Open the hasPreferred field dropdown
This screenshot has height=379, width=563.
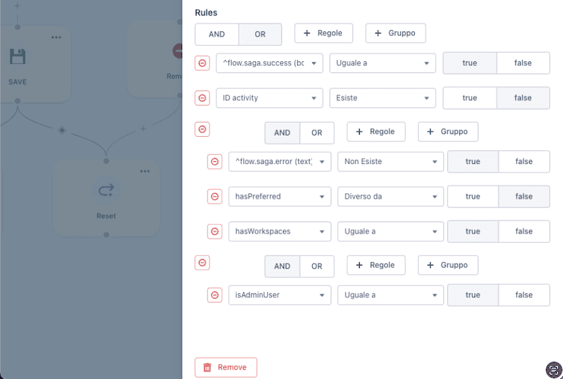[x=279, y=197]
